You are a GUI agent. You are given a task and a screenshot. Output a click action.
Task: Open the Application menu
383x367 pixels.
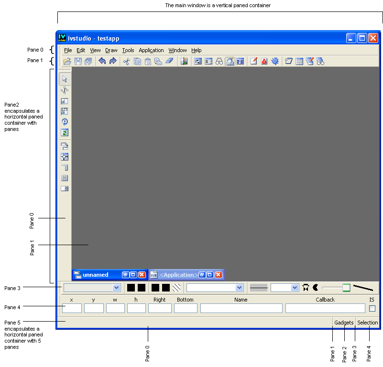pyautogui.click(x=151, y=50)
